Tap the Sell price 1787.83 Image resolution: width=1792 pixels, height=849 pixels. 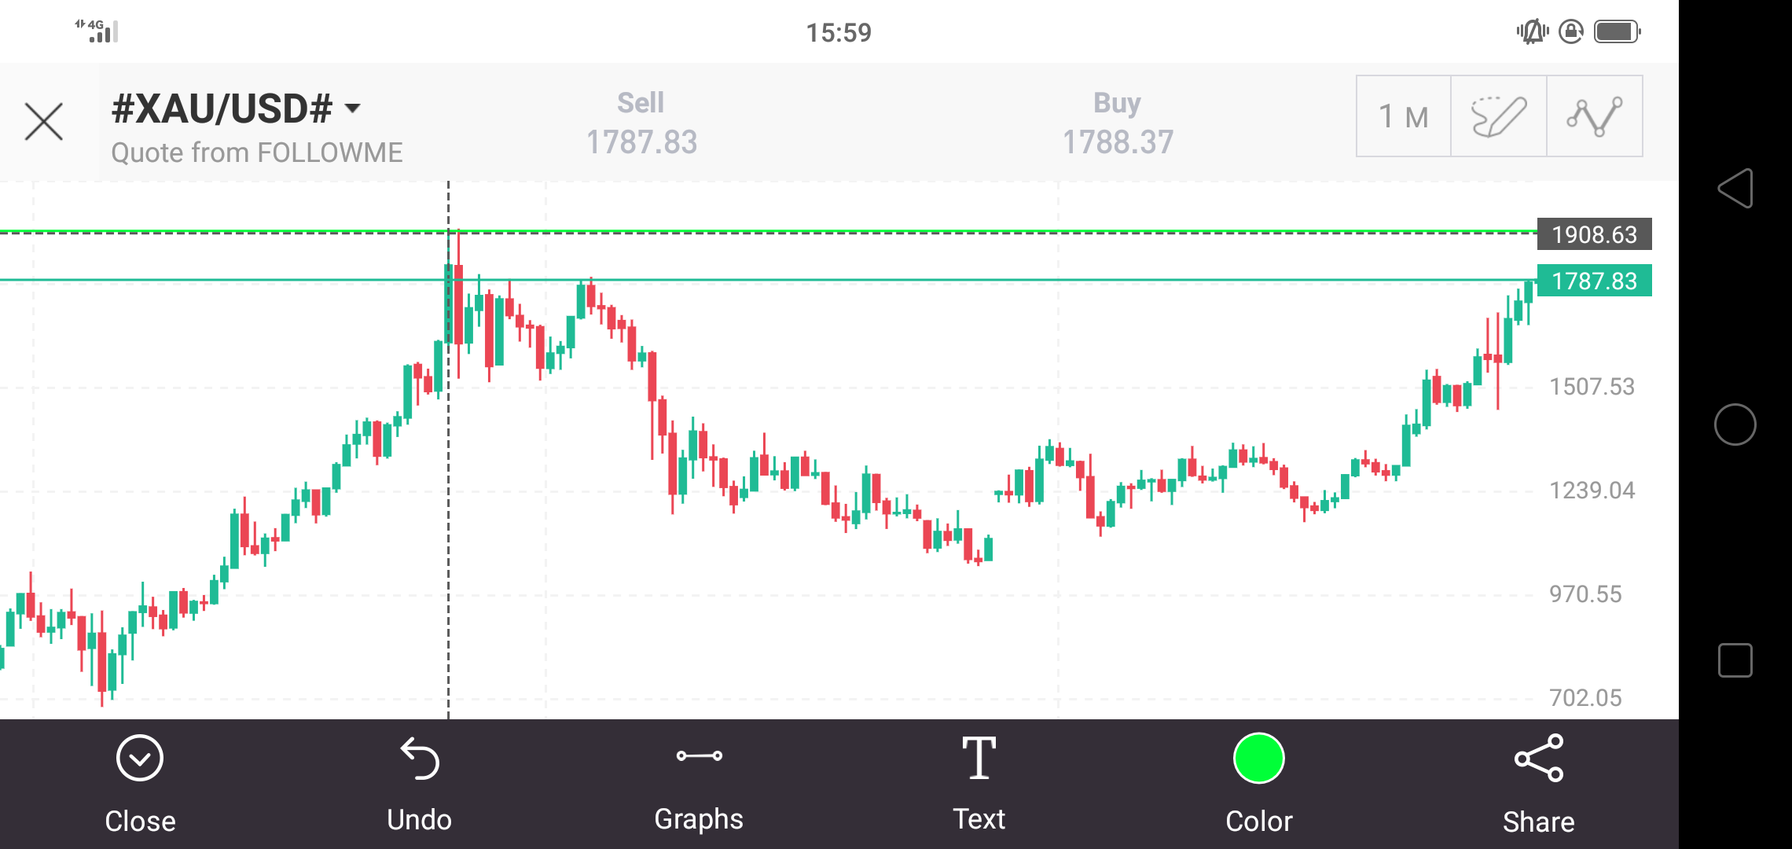[641, 142]
